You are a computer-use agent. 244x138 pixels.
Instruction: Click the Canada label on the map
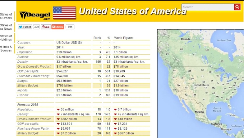[x=186, y=39]
